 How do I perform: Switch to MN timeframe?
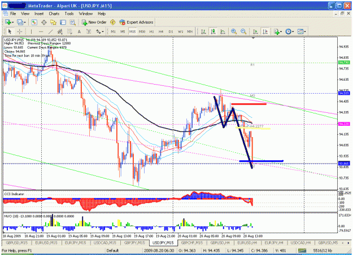click(190, 32)
